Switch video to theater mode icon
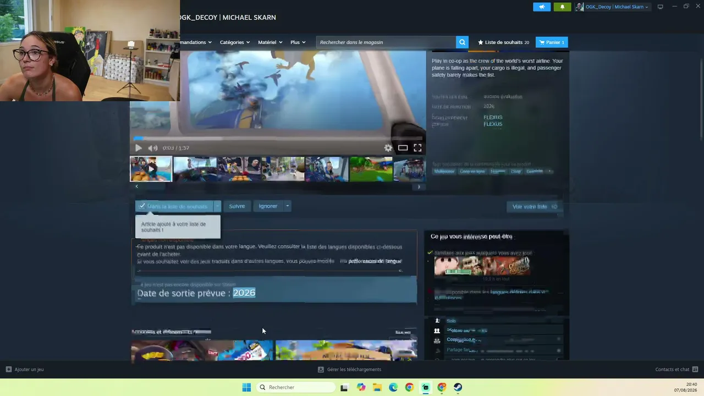This screenshot has height=396, width=704. tap(403, 147)
